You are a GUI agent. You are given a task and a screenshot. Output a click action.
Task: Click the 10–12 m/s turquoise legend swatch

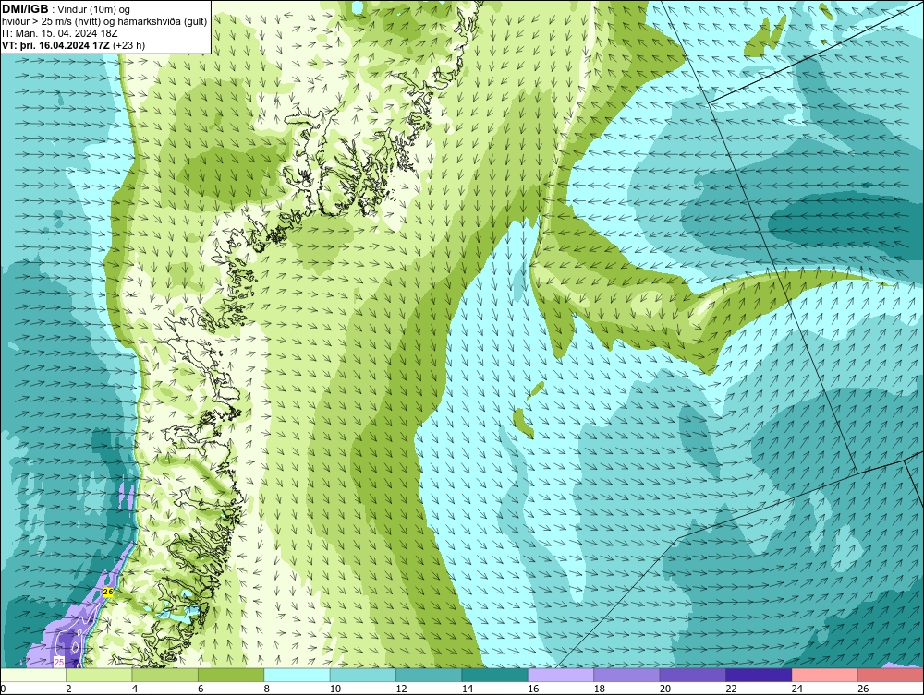(363, 675)
